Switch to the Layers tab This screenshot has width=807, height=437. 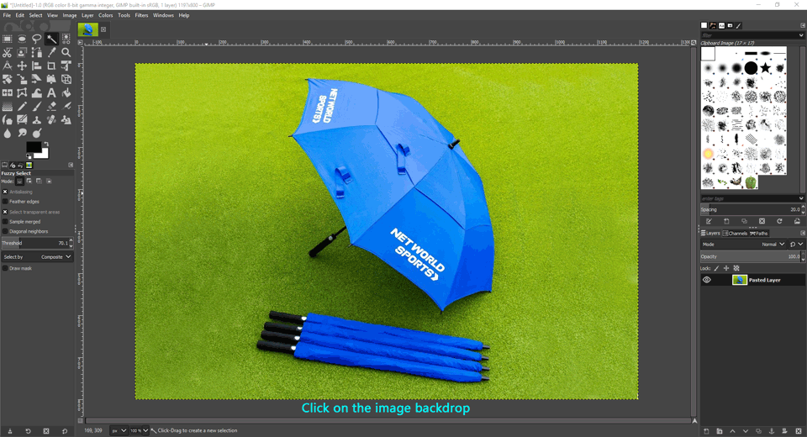[x=710, y=233]
